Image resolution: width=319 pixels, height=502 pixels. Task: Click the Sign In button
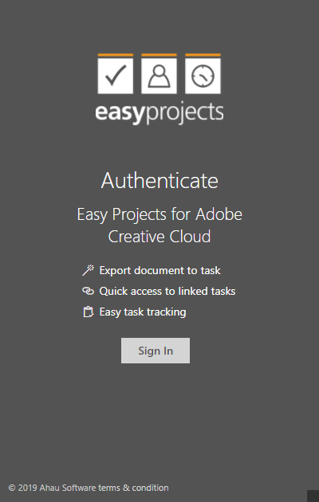(x=156, y=351)
